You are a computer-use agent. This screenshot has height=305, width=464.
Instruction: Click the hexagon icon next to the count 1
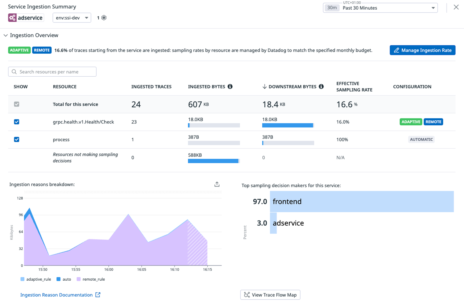[x=104, y=18]
